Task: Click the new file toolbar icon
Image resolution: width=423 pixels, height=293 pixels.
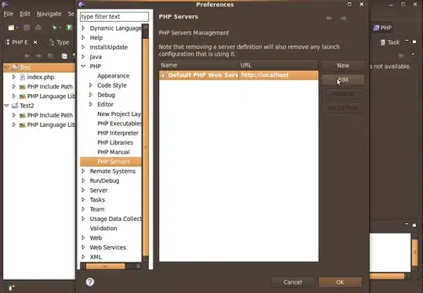Action: coord(11,27)
